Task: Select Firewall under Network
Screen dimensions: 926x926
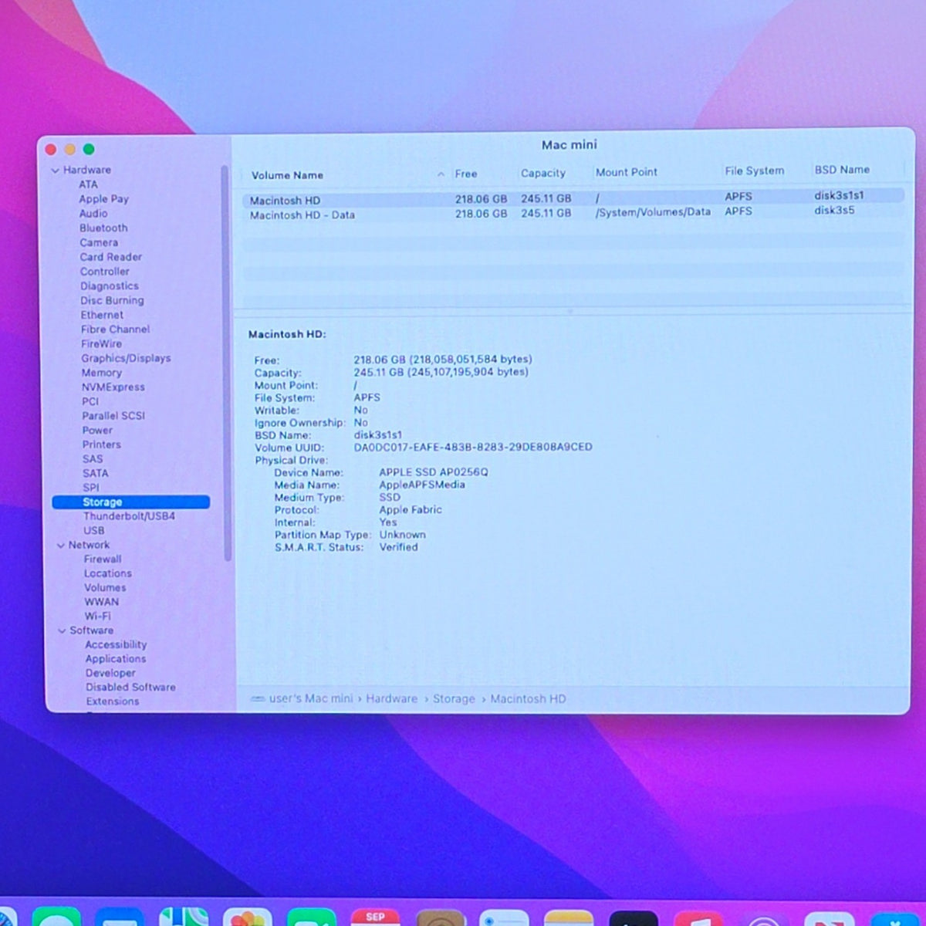Action: tap(103, 559)
